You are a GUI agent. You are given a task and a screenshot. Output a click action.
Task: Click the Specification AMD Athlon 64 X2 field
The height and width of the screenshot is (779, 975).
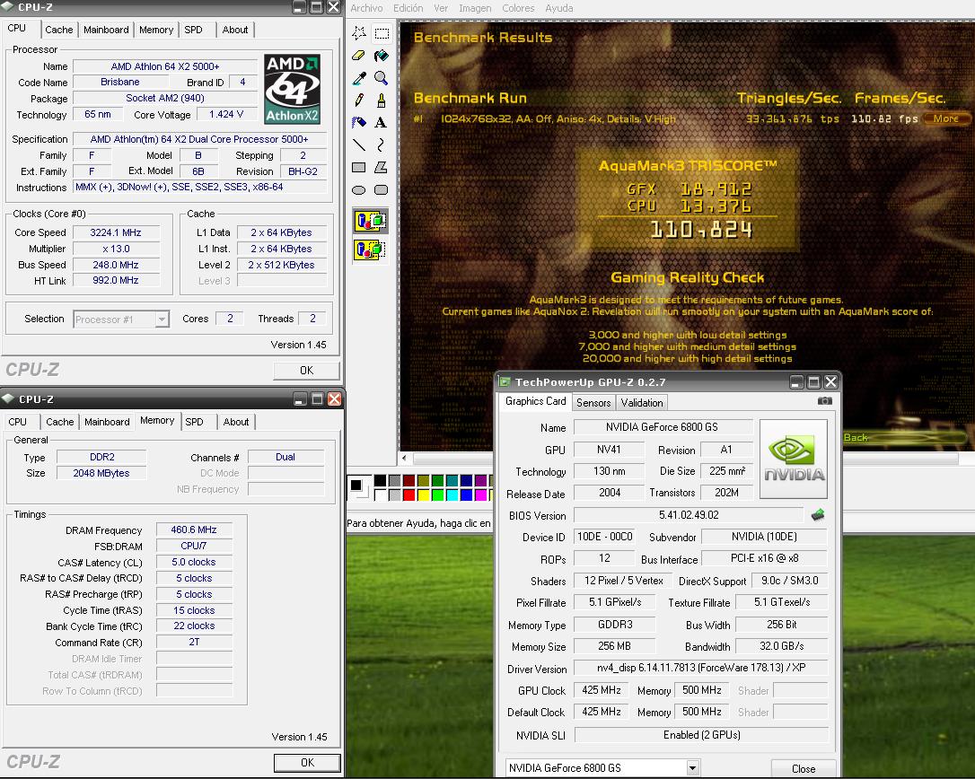[x=199, y=139]
